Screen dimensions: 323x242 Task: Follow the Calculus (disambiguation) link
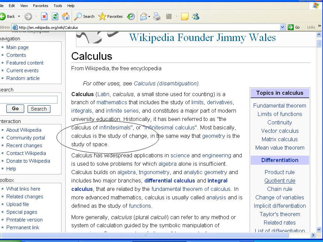tap(166, 83)
